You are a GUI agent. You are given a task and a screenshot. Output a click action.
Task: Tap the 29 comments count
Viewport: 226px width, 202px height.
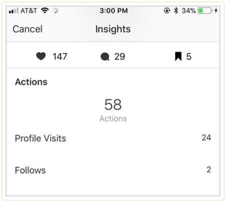[x=120, y=56]
